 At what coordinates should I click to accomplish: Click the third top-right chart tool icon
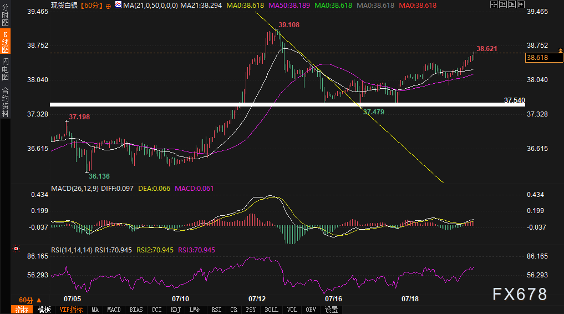coord(512,5)
